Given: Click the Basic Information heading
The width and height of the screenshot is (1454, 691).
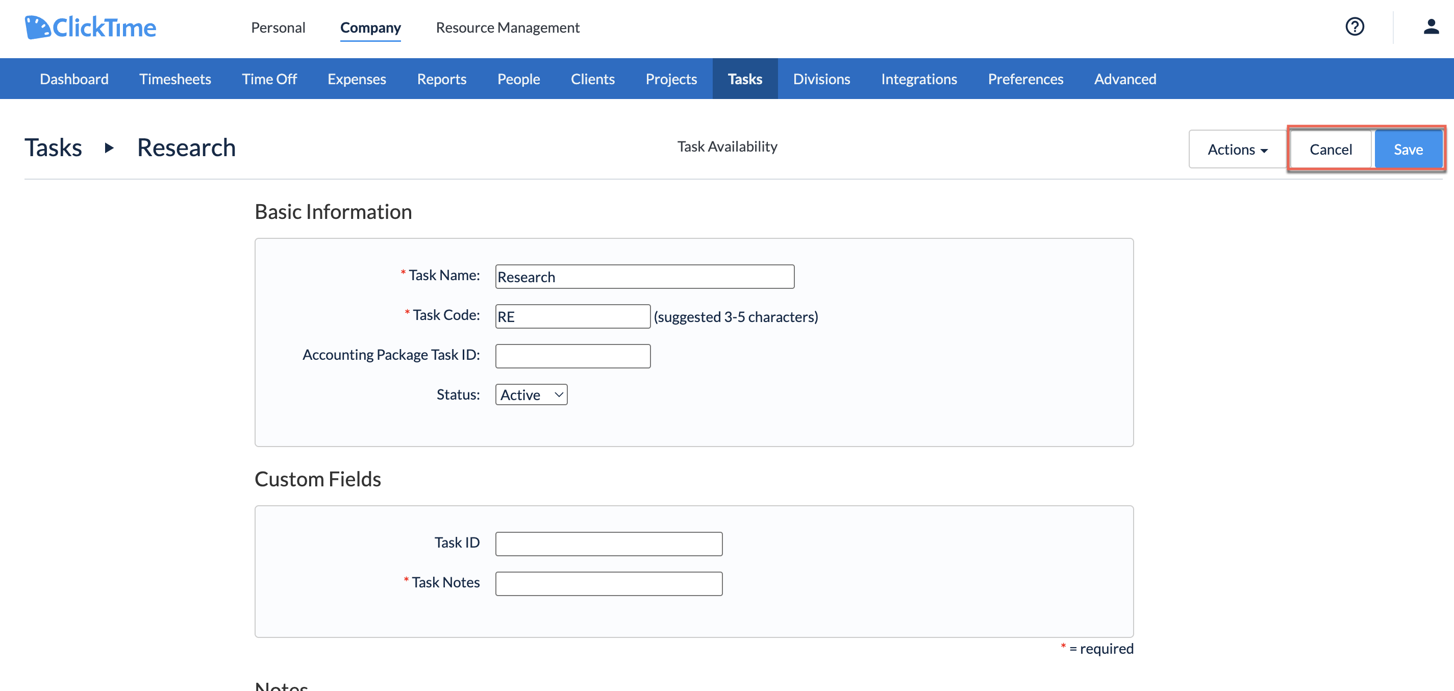Looking at the screenshot, I should point(333,212).
